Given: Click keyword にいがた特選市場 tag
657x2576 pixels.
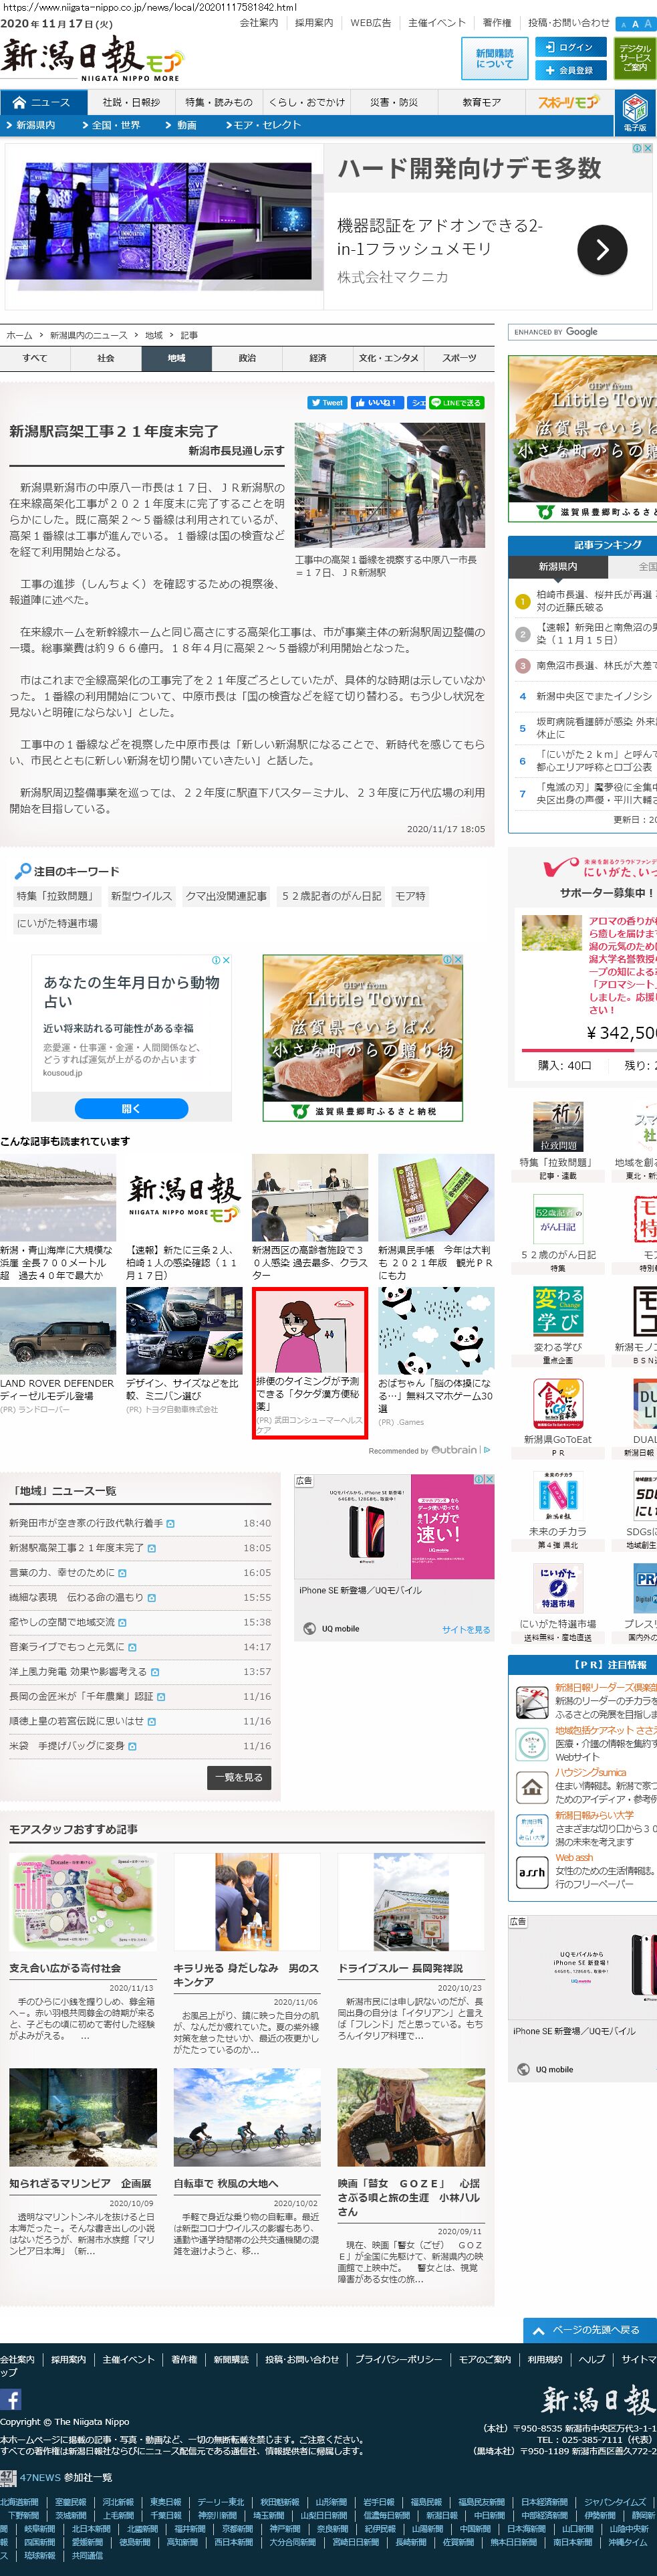Looking at the screenshot, I should click(x=57, y=924).
